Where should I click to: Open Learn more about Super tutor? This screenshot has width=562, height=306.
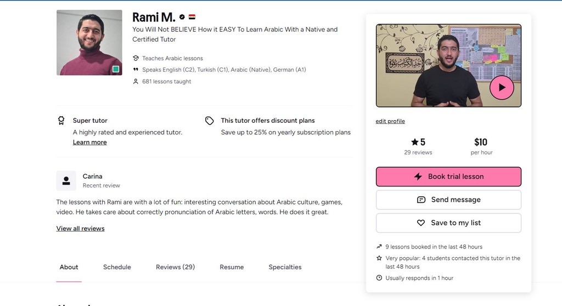coord(89,142)
